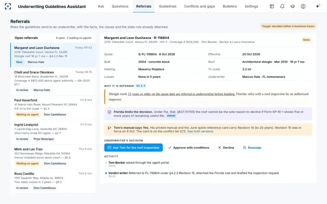Select Rosa Castillo referral
327x204 pixels.
click(53, 181)
